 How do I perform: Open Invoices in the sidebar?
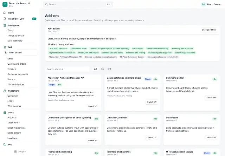12,69
